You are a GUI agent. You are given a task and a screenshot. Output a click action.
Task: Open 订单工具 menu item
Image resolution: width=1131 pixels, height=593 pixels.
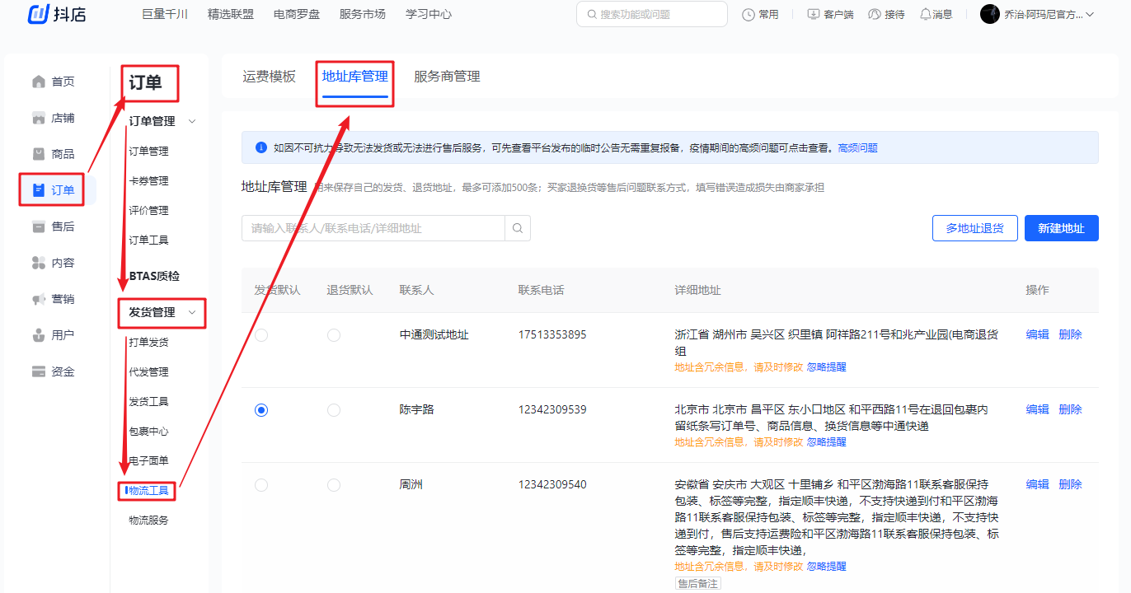click(x=148, y=240)
